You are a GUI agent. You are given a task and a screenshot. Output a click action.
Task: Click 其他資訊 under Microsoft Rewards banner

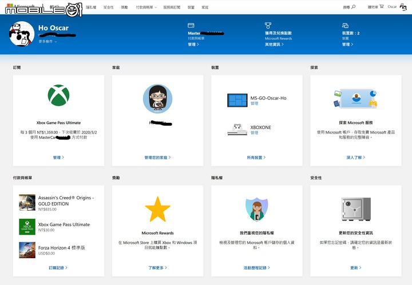point(274,45)
